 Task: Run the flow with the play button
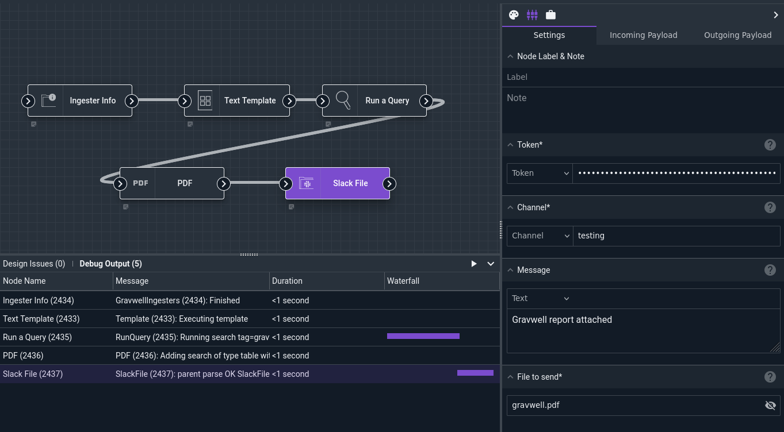point(474,264)
